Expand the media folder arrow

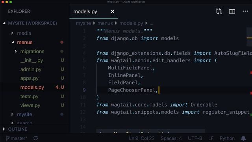pos(12,33)
